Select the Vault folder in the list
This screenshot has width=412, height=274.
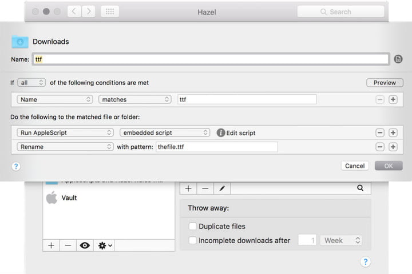point(109,198)
